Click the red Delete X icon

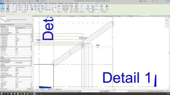pos(50,10)
